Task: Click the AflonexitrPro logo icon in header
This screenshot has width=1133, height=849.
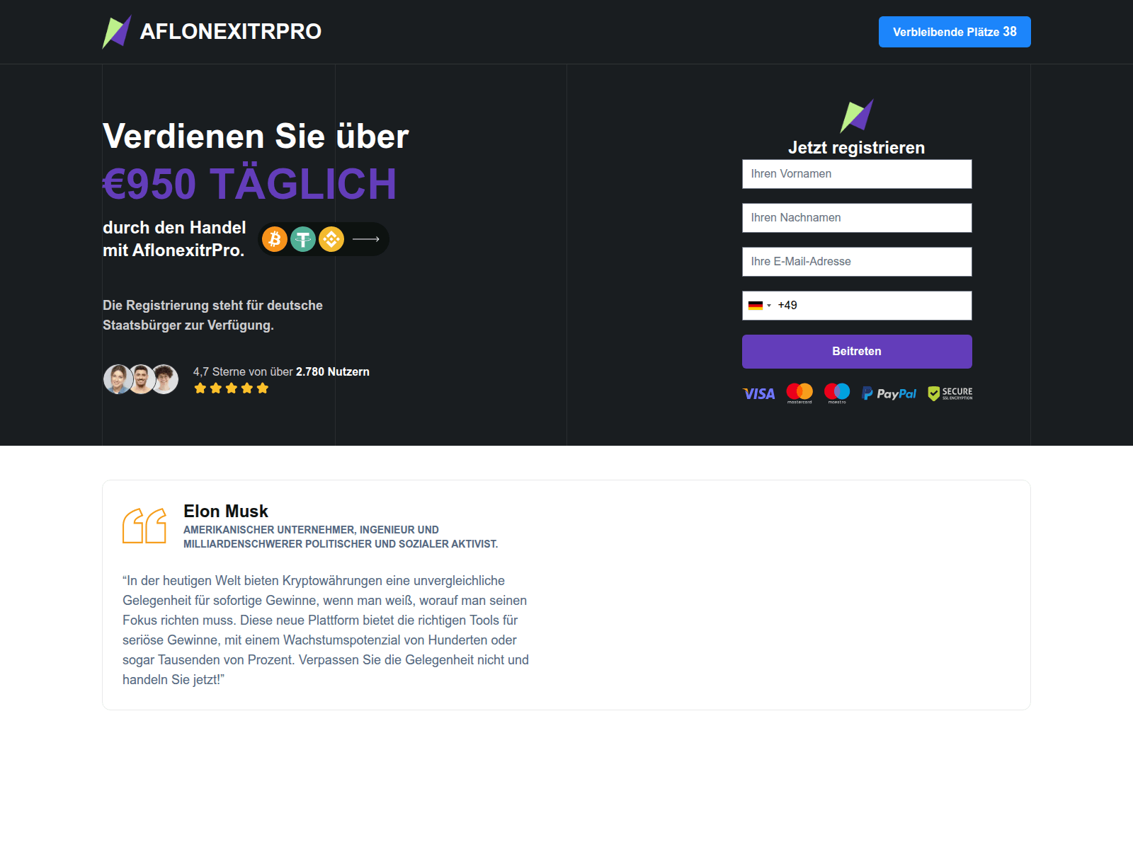Action: coord(117,32)
